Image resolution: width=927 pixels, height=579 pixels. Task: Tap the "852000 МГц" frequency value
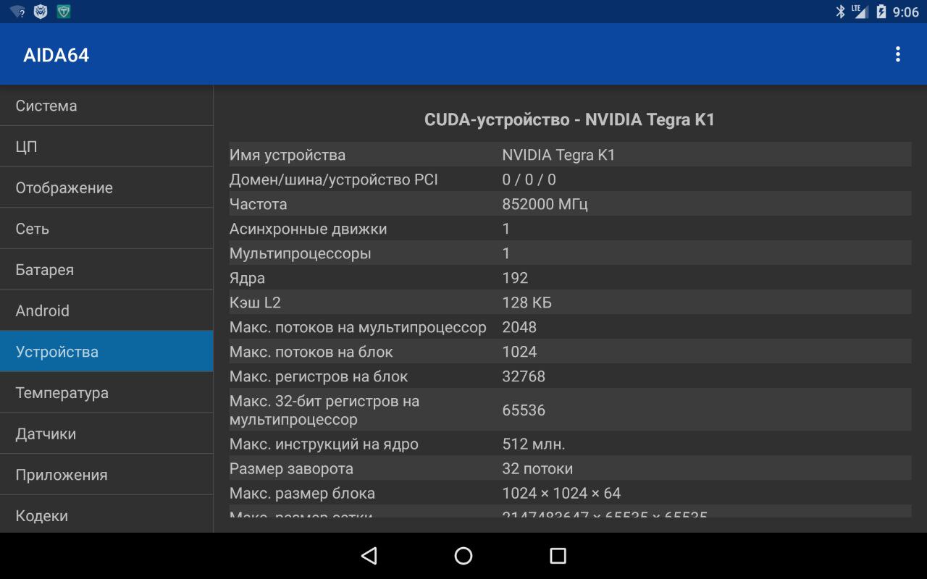545,204
